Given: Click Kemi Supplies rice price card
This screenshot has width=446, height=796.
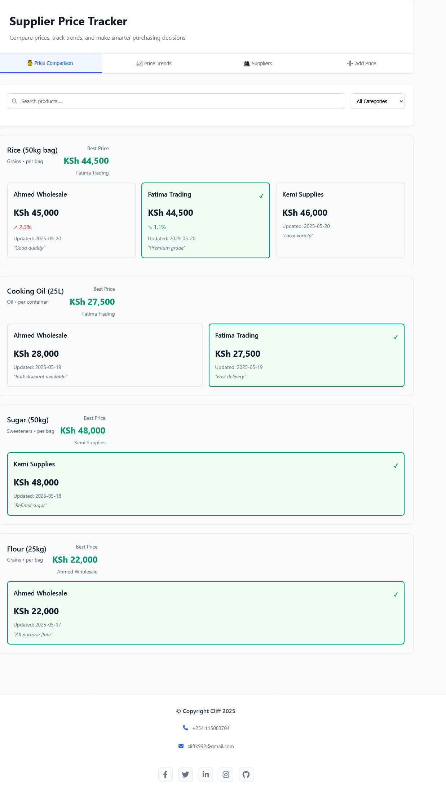Looking at the screenshot, I should (x=340, y=220).
